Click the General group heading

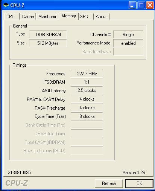coord(20,26)
